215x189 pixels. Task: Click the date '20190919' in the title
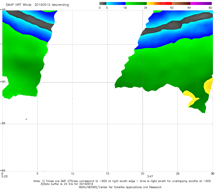pos(42,5)
